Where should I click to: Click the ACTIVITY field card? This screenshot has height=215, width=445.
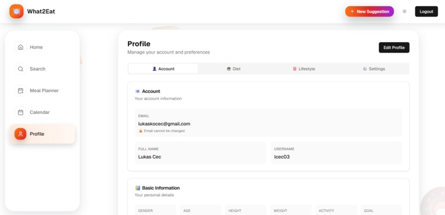(336, 210)
